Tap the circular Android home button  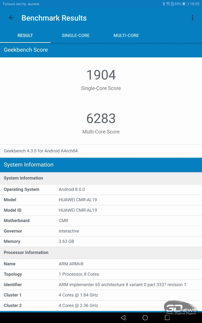(145, 317)
